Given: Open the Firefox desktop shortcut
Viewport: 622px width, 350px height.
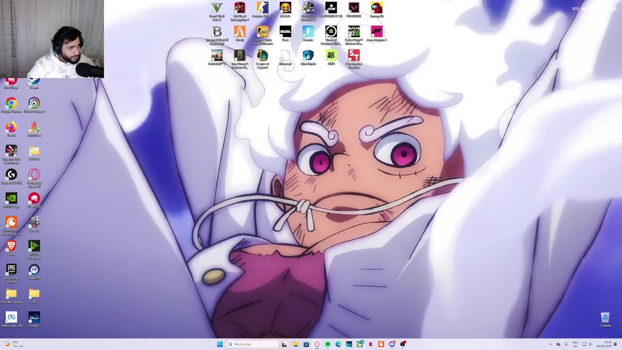Looking at the screenshot, I should click(x=11, y=129).
